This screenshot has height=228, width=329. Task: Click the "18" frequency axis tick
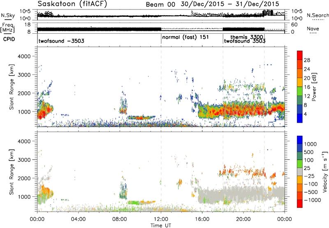[x=28, y=25]
